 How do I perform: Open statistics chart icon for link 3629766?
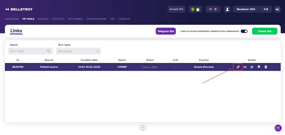pos(245,67)
